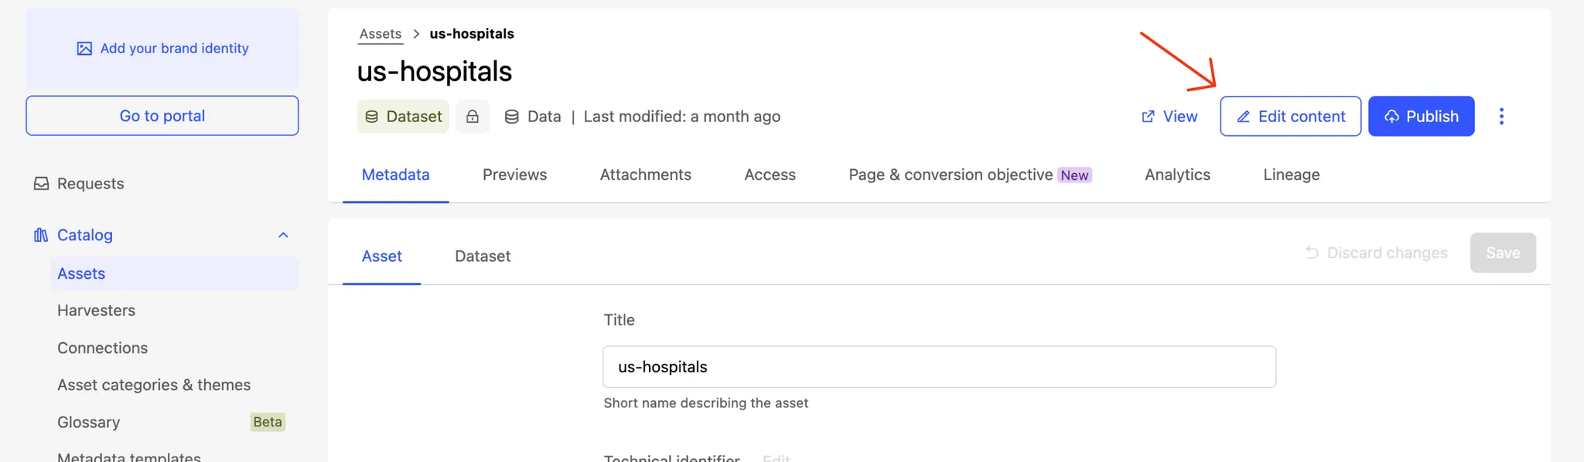Click the external-link icon next to View
Image resolution: width=1584 pixels, height=462 pixels.
1149,117
